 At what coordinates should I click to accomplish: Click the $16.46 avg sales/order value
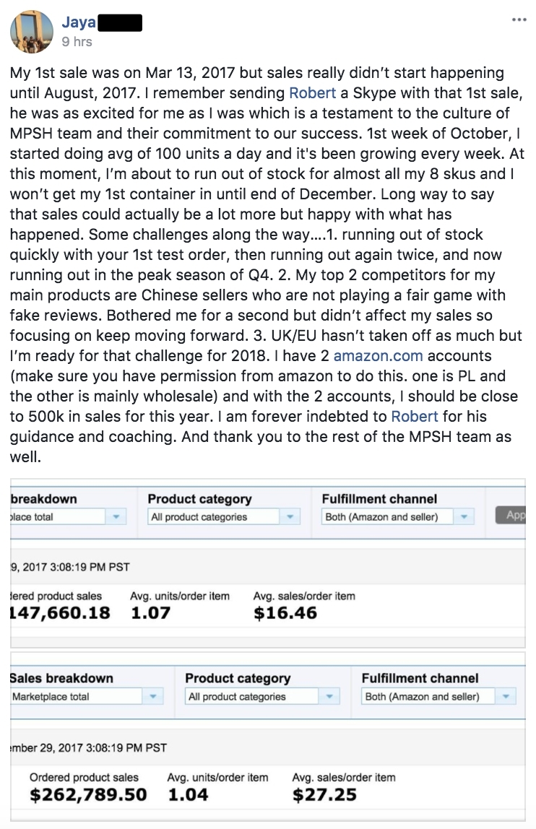(x=285, y=613)
